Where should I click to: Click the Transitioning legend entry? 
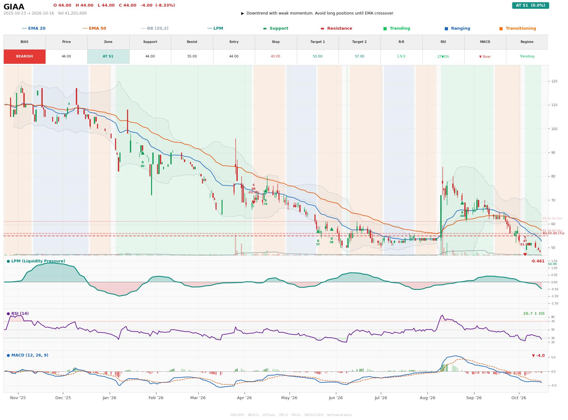518,28
